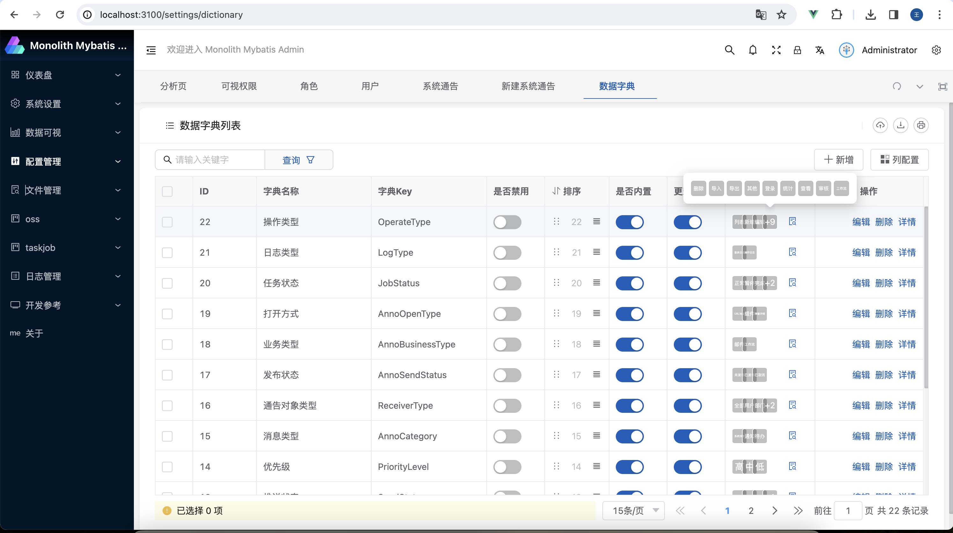Click the upload icon in toolbar
This screenshot has width=953, height=533.
pyautogui.click(x=880, y=126)
